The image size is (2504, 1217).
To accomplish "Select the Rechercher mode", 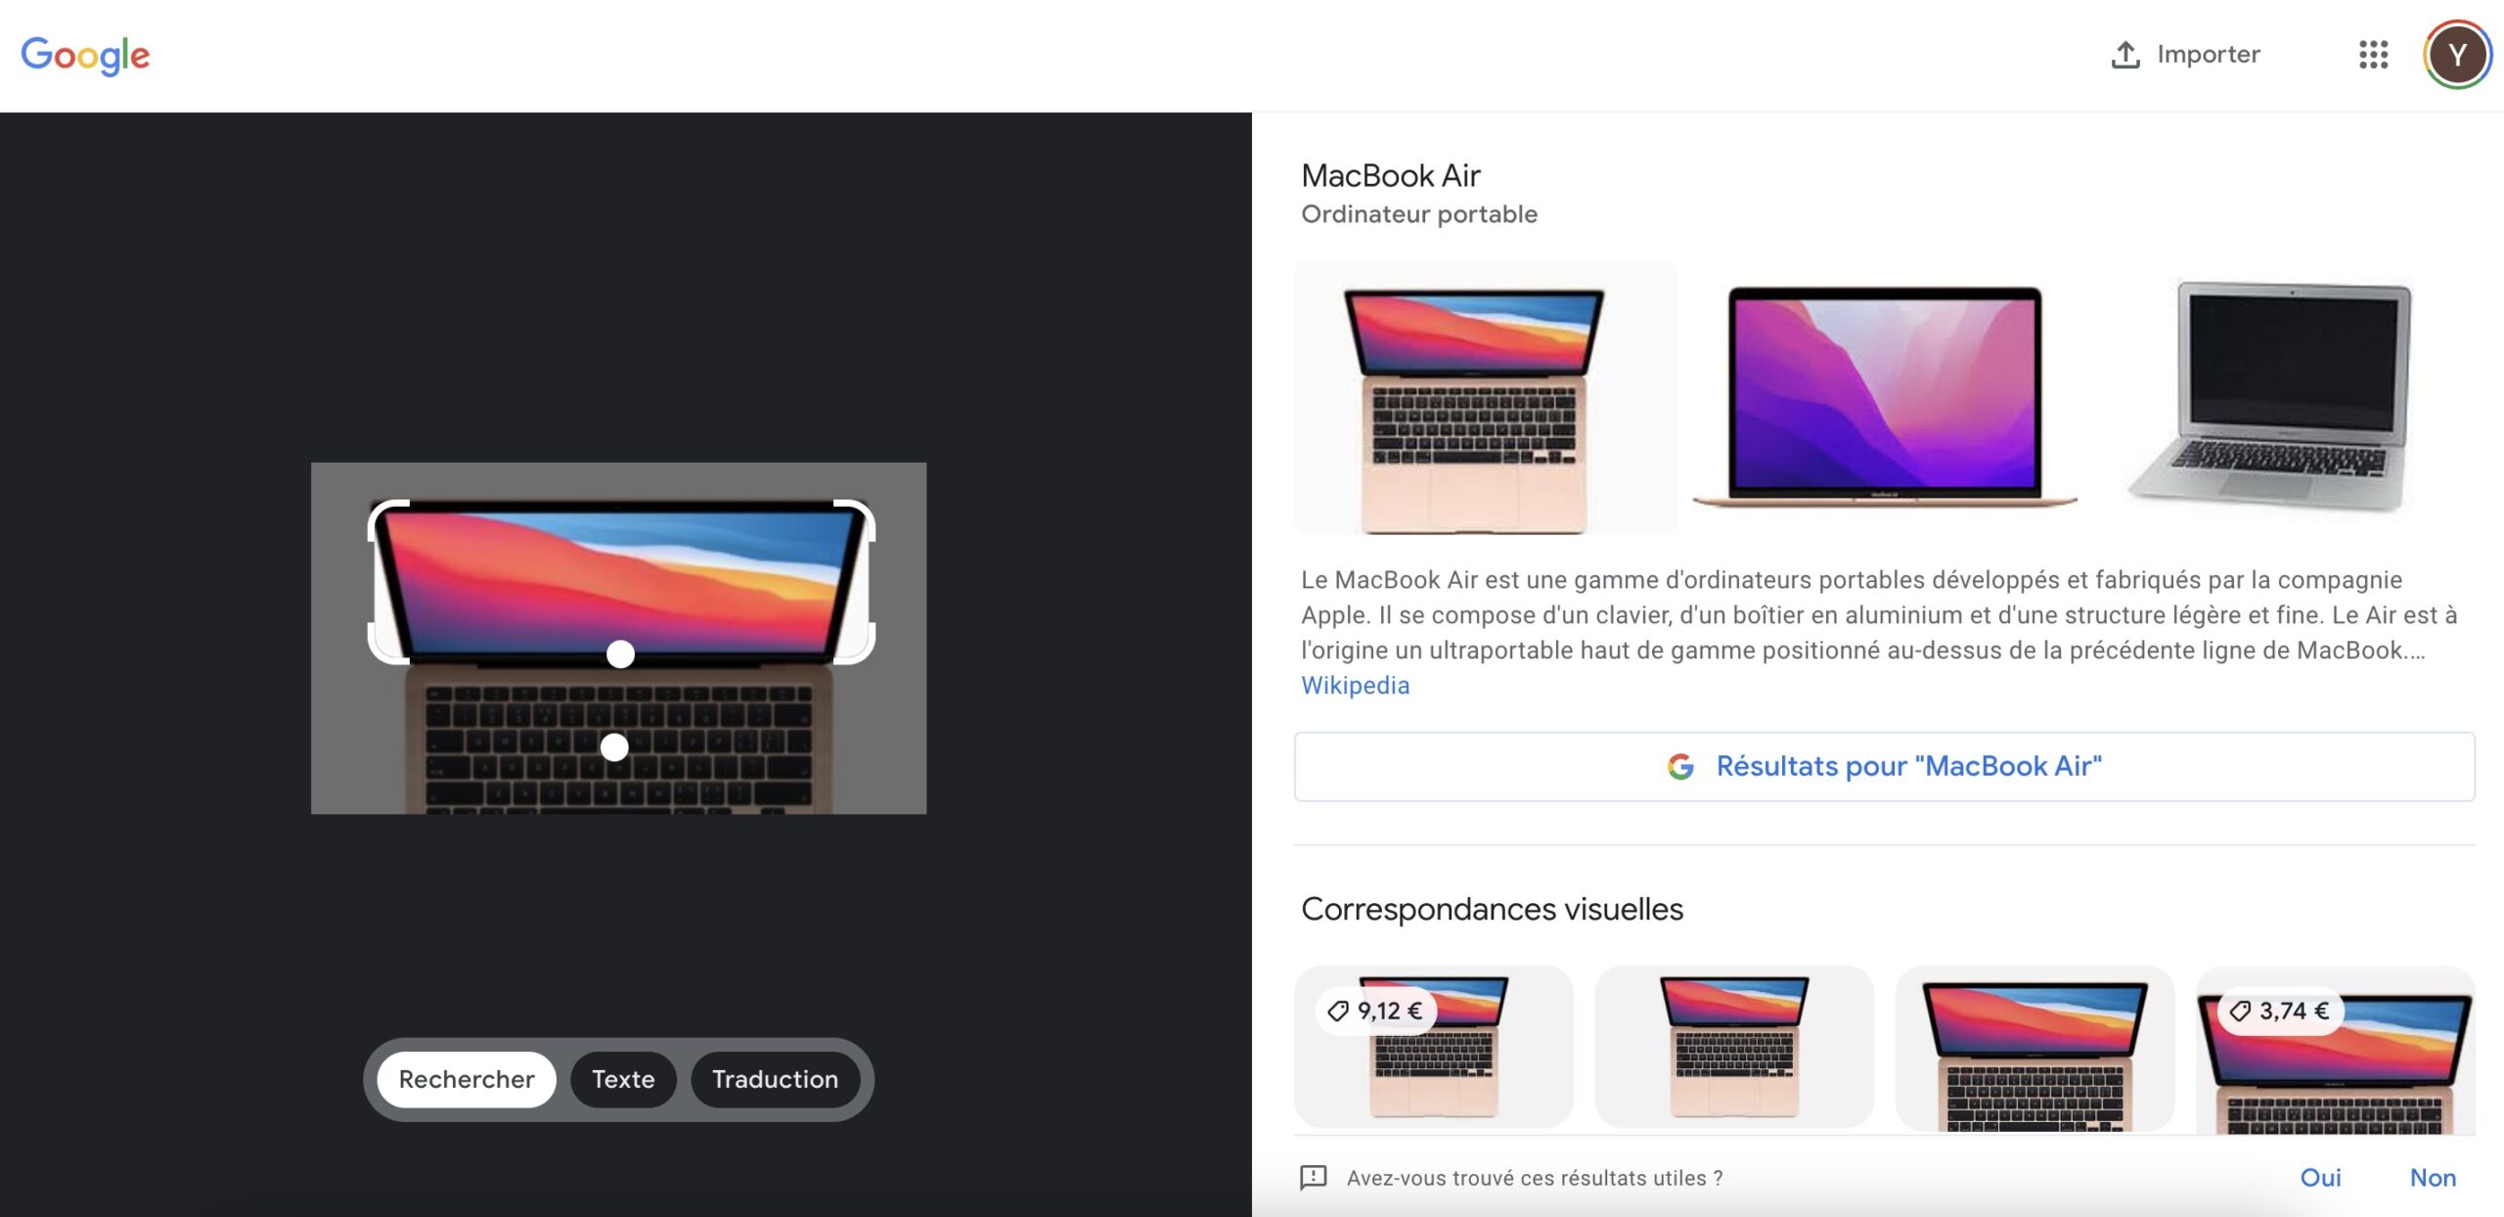I will coord(467,1079).
